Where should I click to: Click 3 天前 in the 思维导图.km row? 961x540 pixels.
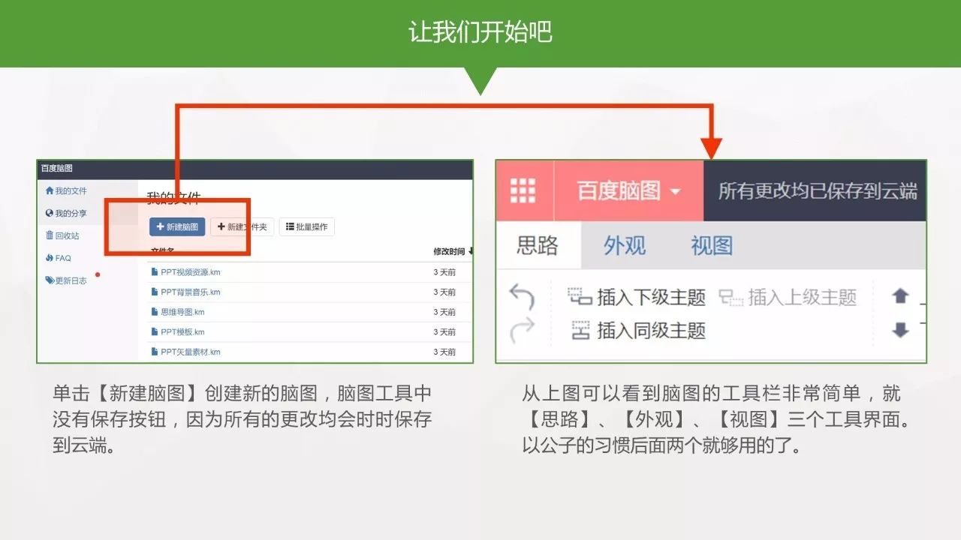444,312
